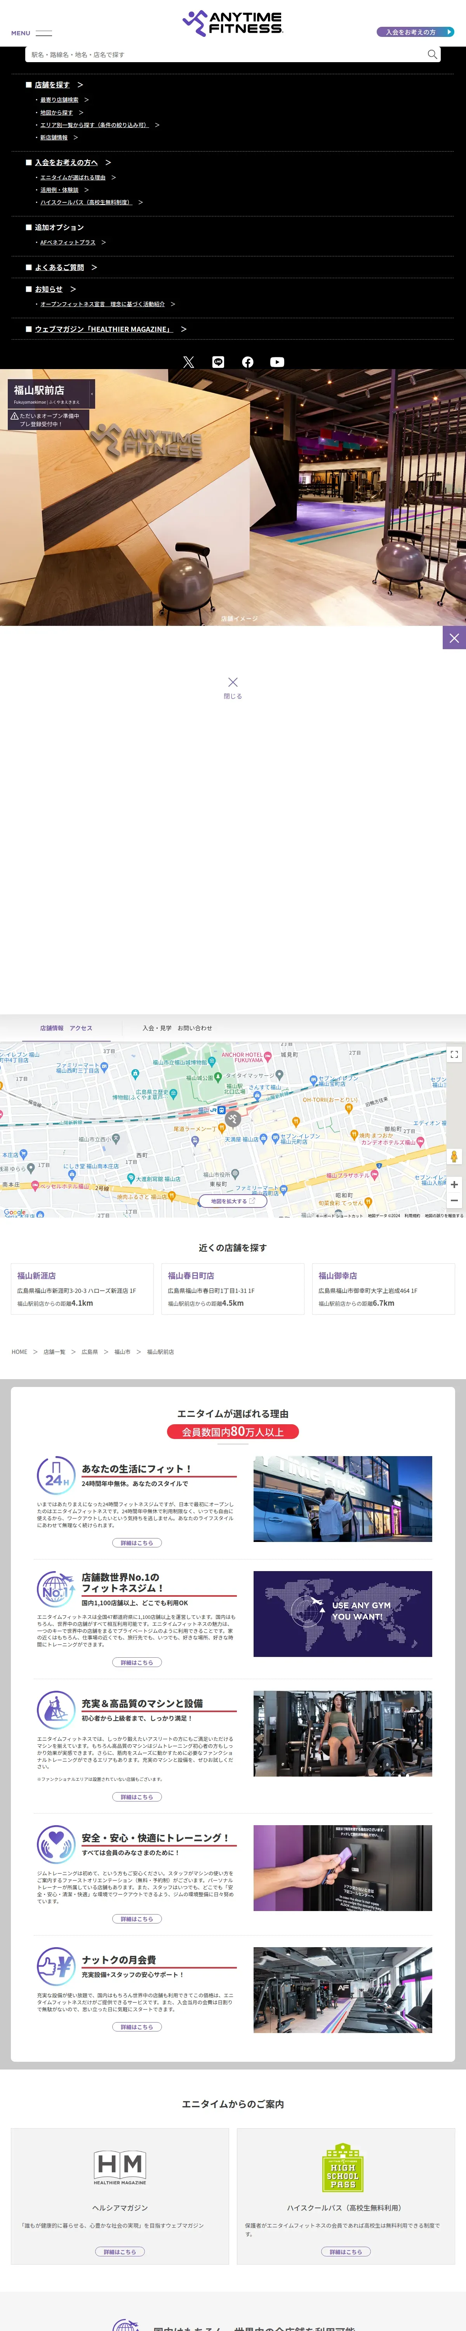Go to 福山市 breadcrumb
Viewport: 466px width, 2331px height.
(x=122, y=1352)
